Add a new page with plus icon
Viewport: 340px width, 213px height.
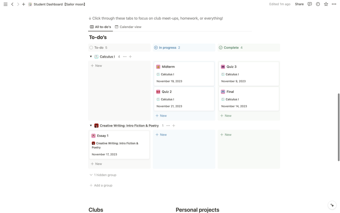coord(23,4)
